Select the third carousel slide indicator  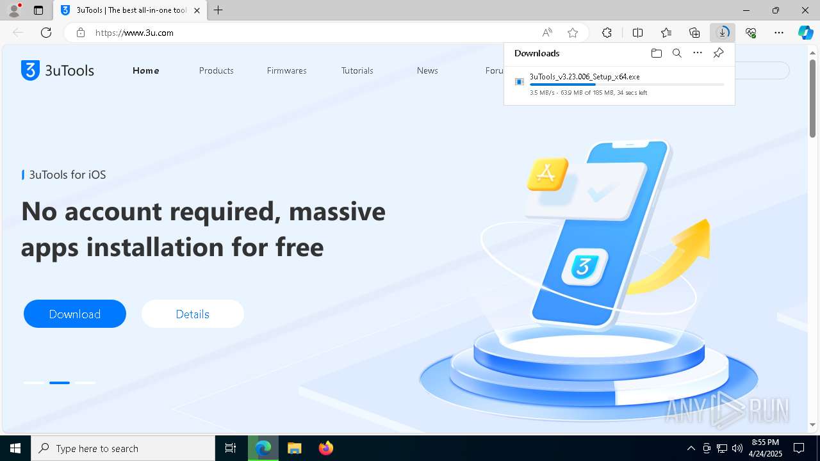coord(85,383)
